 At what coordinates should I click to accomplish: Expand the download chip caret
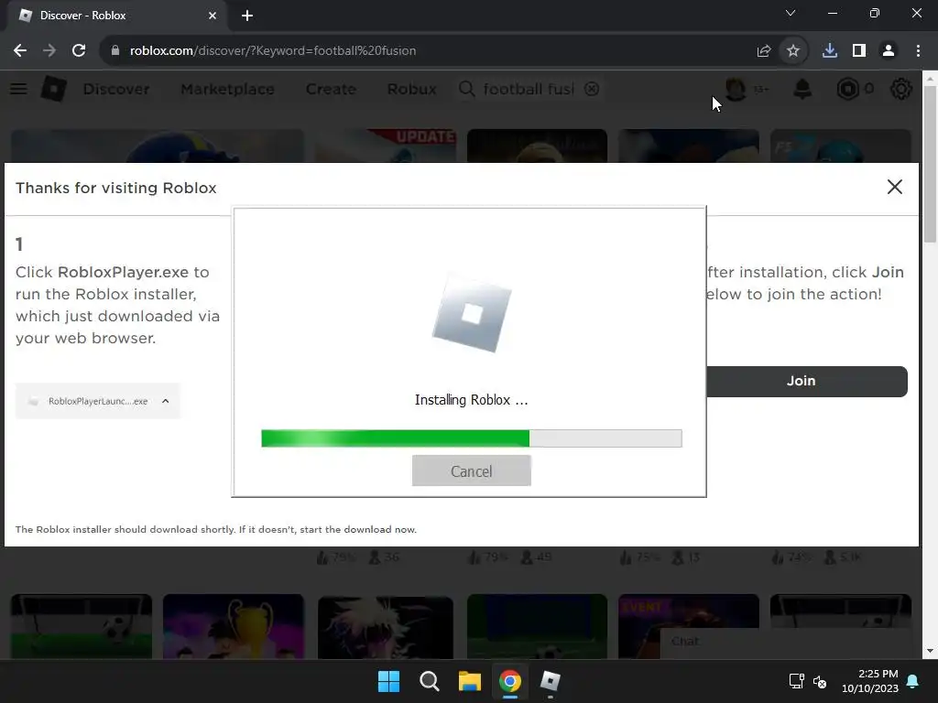[x=166, y=401]
